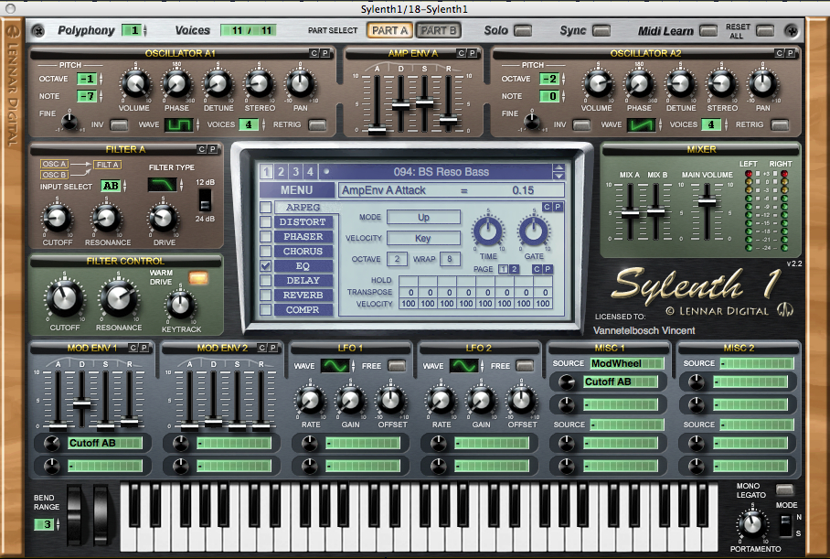Click the preset name 094: BS Reso Bass
830x559 pixels.
point(441,172)
